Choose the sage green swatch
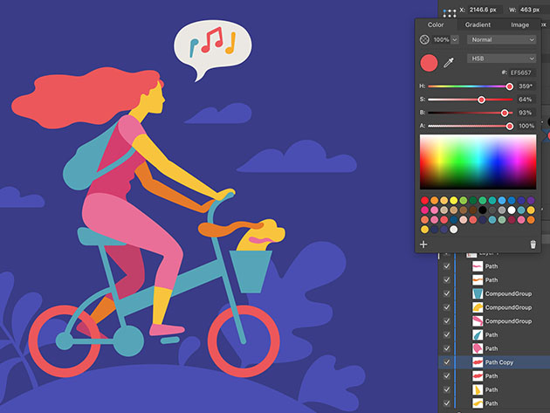 [x=502, y=220]
